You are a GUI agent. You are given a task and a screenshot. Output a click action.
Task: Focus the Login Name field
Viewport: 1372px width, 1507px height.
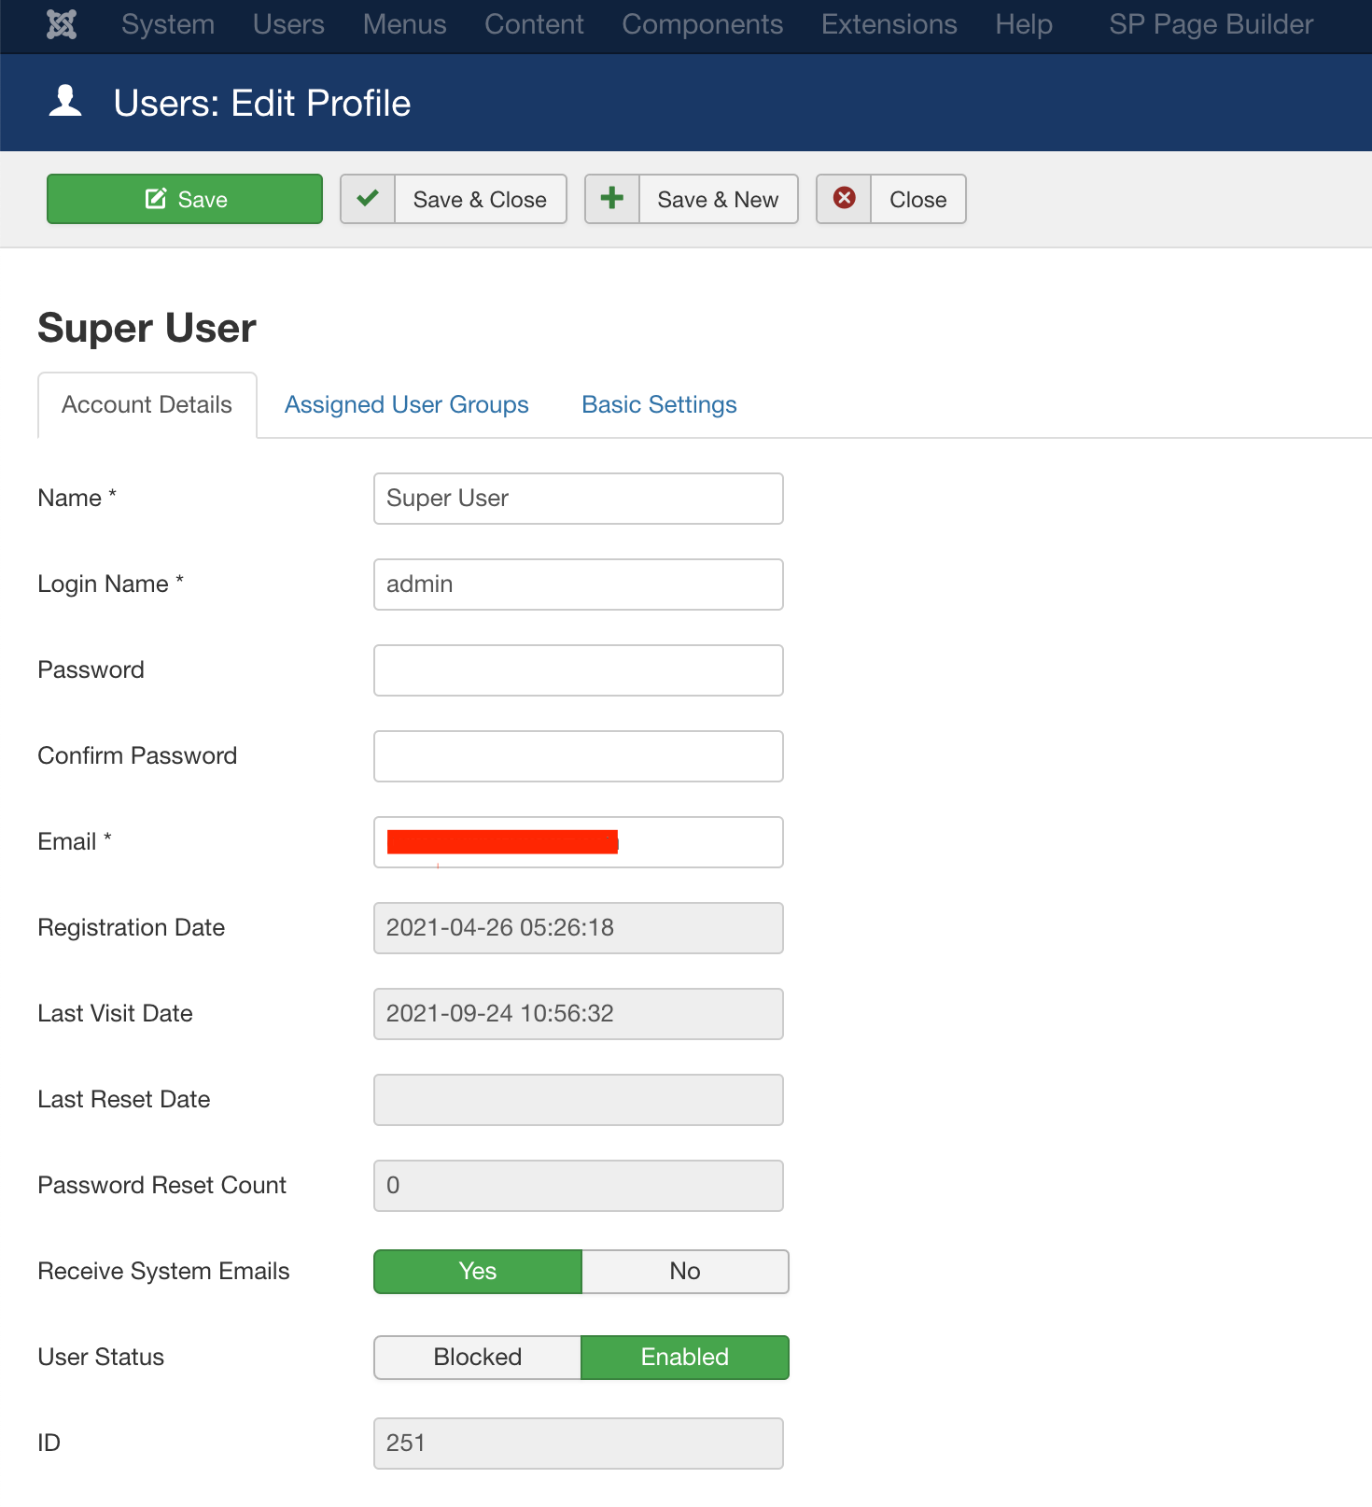coord(579,584)
